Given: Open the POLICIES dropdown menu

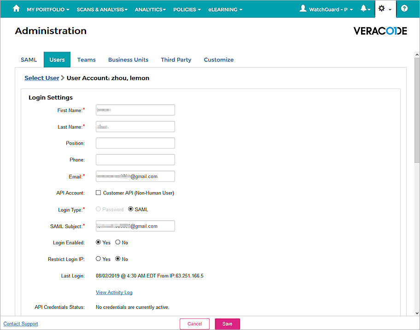Looking at the screenshot, I should click(187, 9).
